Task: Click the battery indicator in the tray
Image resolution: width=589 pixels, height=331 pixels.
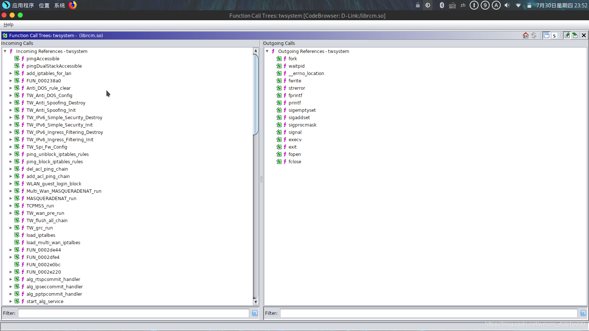Action: pos(529,5)
